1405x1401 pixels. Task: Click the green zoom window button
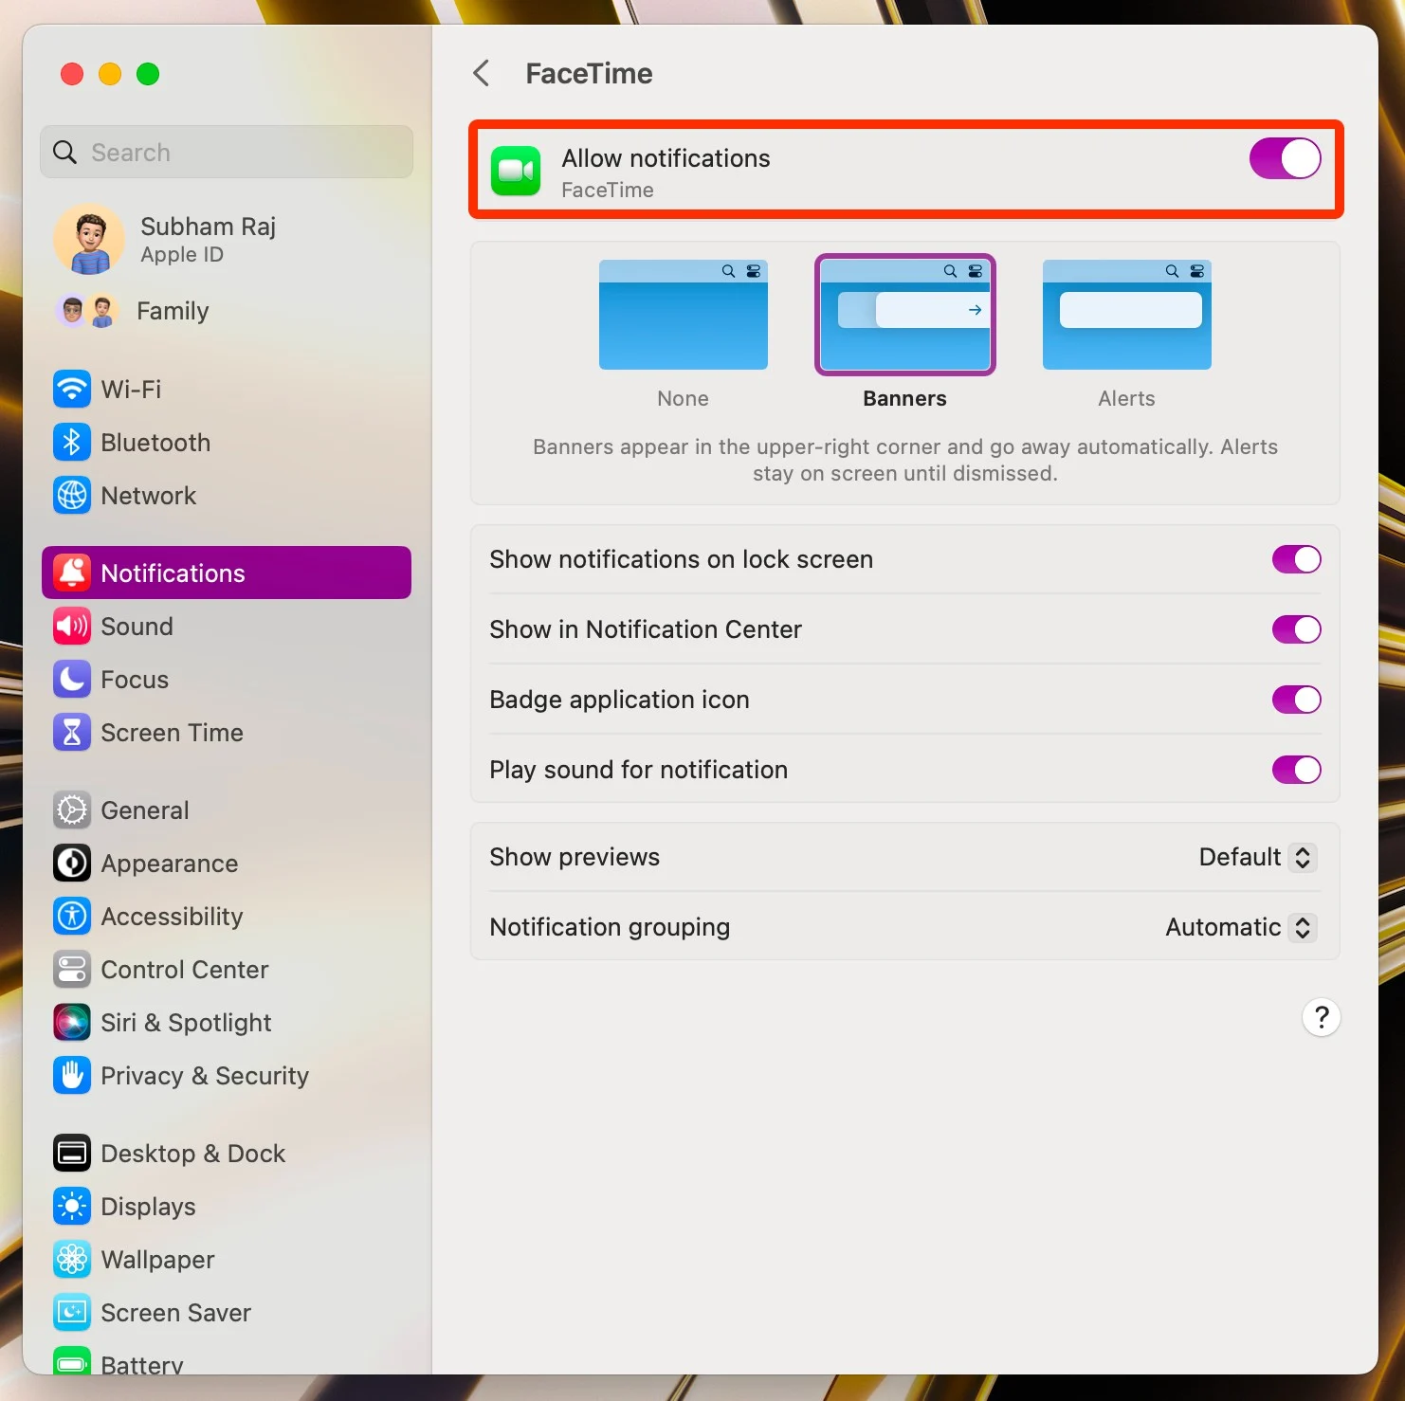148,74
